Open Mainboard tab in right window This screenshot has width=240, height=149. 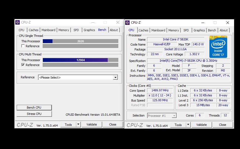tap(158, 30)
